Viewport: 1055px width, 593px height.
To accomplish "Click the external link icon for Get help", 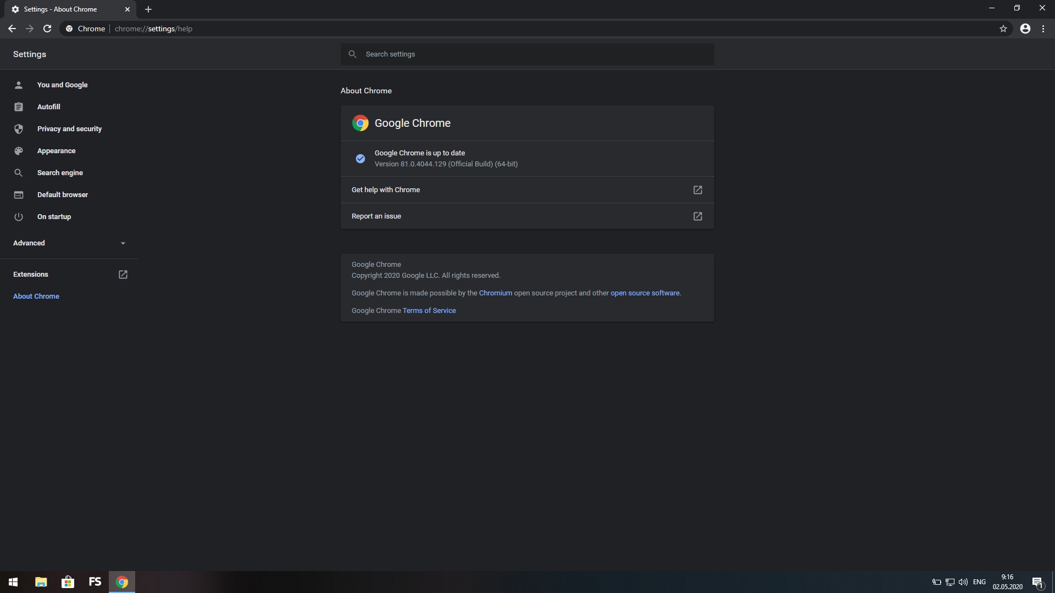I will pos(698,189).
